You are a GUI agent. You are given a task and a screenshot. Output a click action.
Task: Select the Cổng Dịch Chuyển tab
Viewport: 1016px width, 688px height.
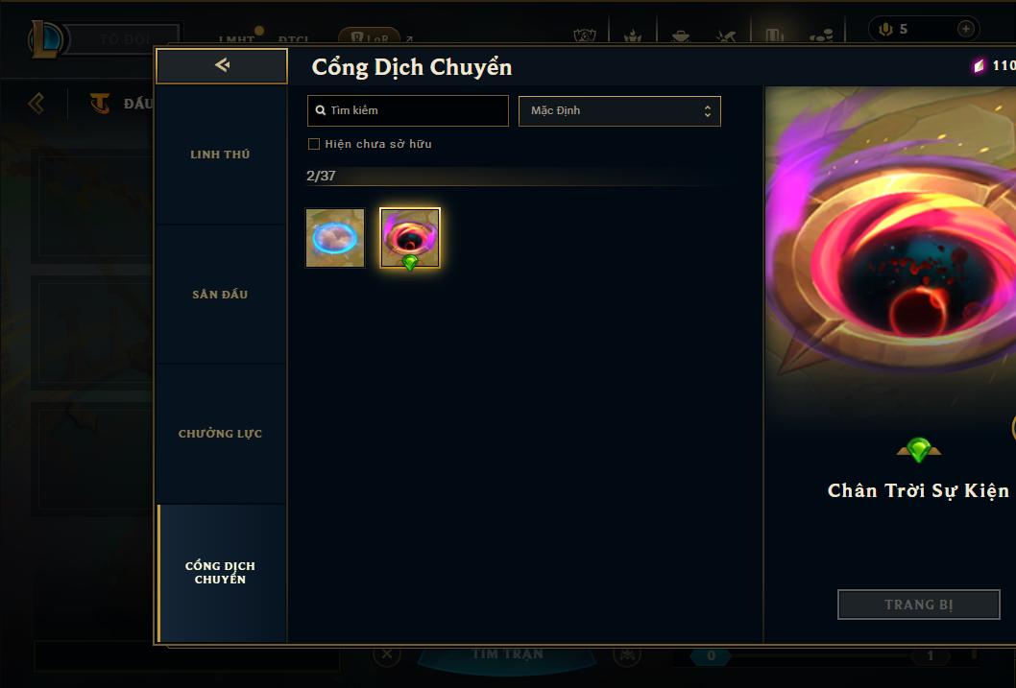221,573
